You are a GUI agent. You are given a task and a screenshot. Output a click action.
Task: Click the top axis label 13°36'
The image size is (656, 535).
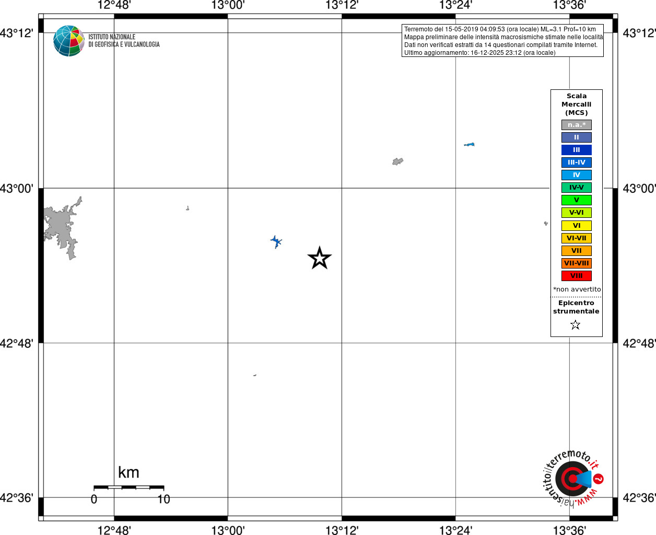[569, 5]
